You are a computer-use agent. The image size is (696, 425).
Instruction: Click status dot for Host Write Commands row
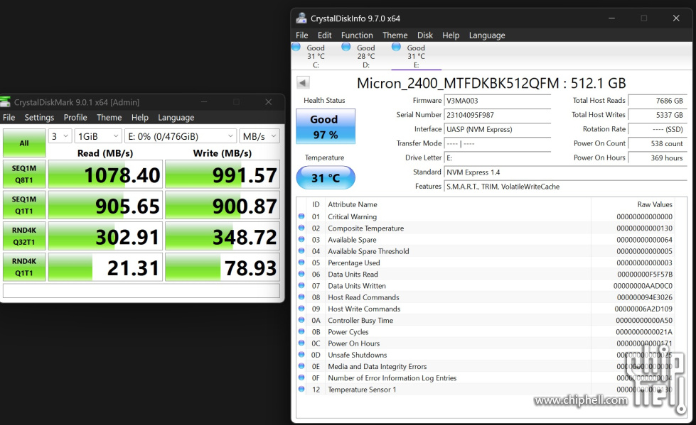301,309
